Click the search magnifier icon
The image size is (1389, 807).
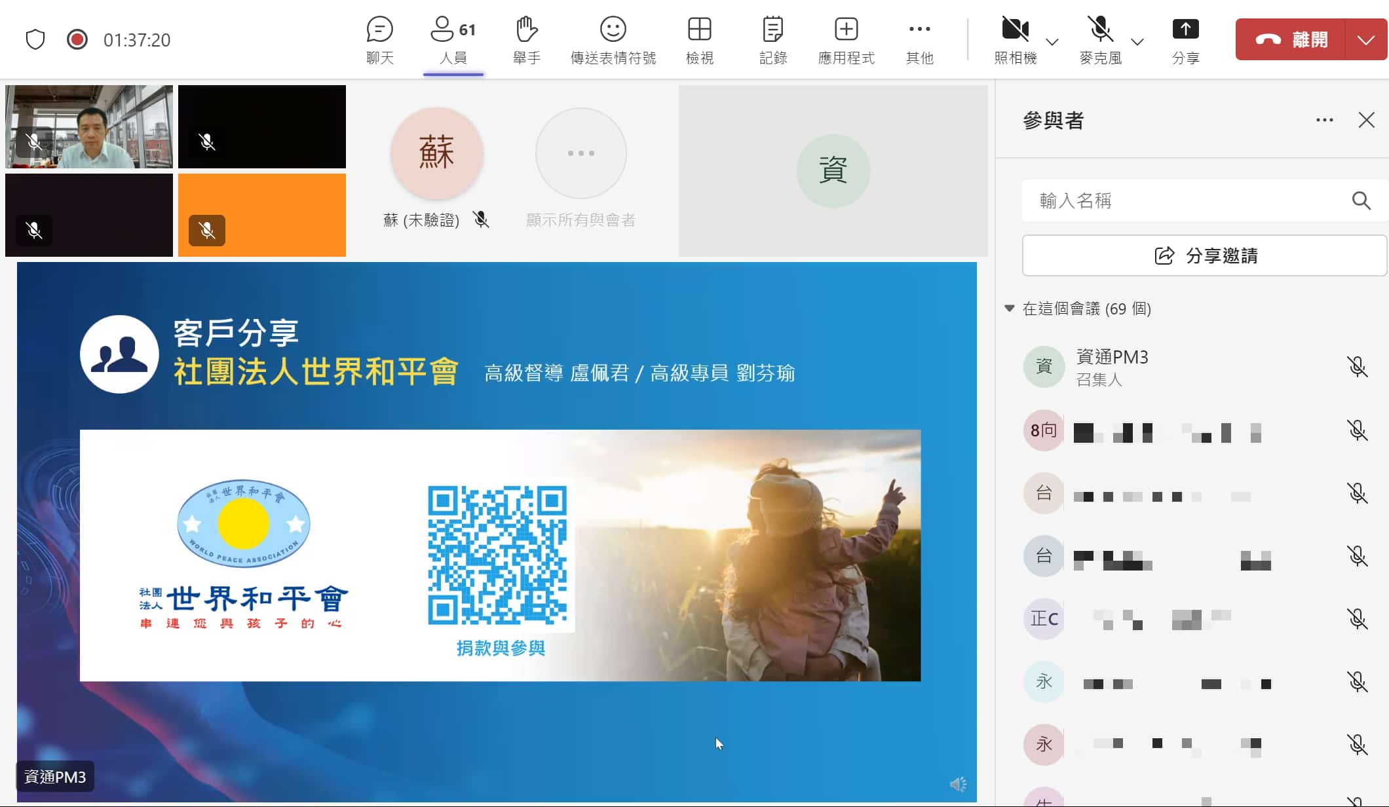[x=1361, y=200]
